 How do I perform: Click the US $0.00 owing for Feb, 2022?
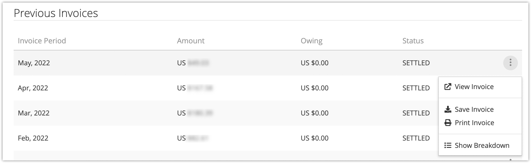click(315, 138)
